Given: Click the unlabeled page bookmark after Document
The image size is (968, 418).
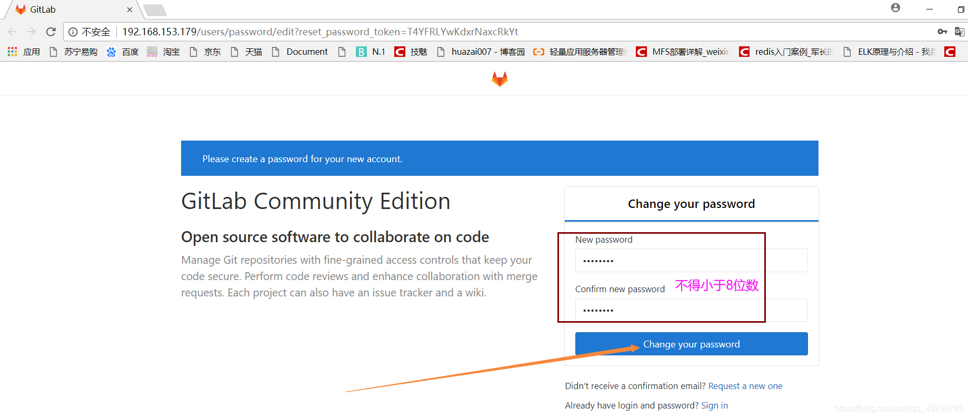Looking at the screenshot, I should pos(342,52).
